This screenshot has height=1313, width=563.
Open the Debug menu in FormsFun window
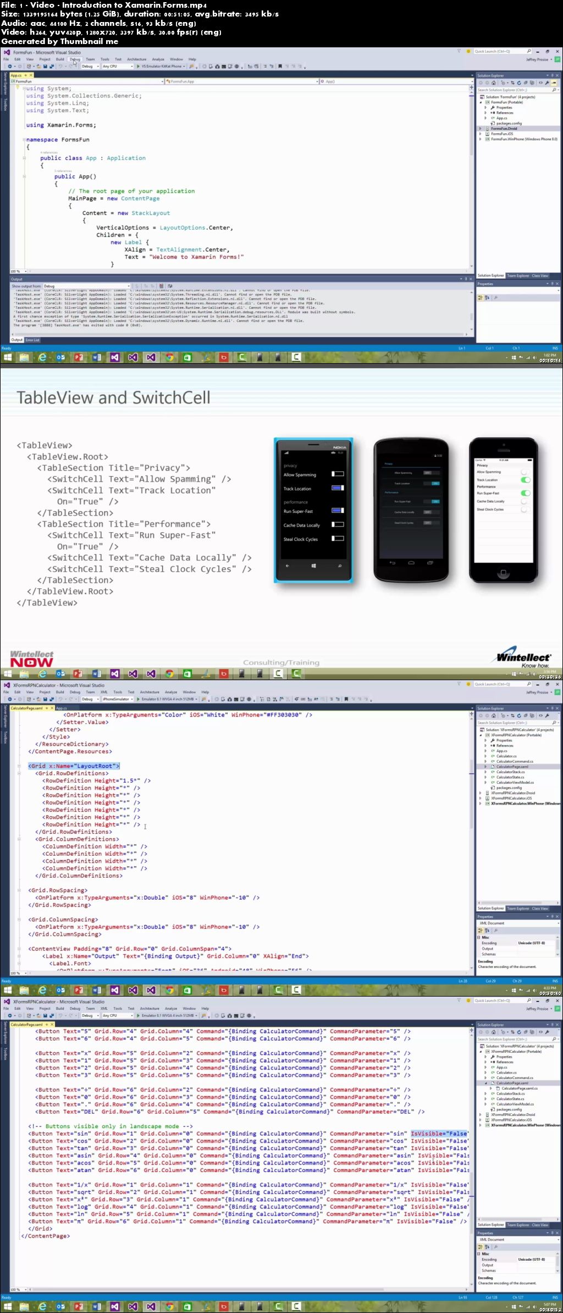coord(75,59)
